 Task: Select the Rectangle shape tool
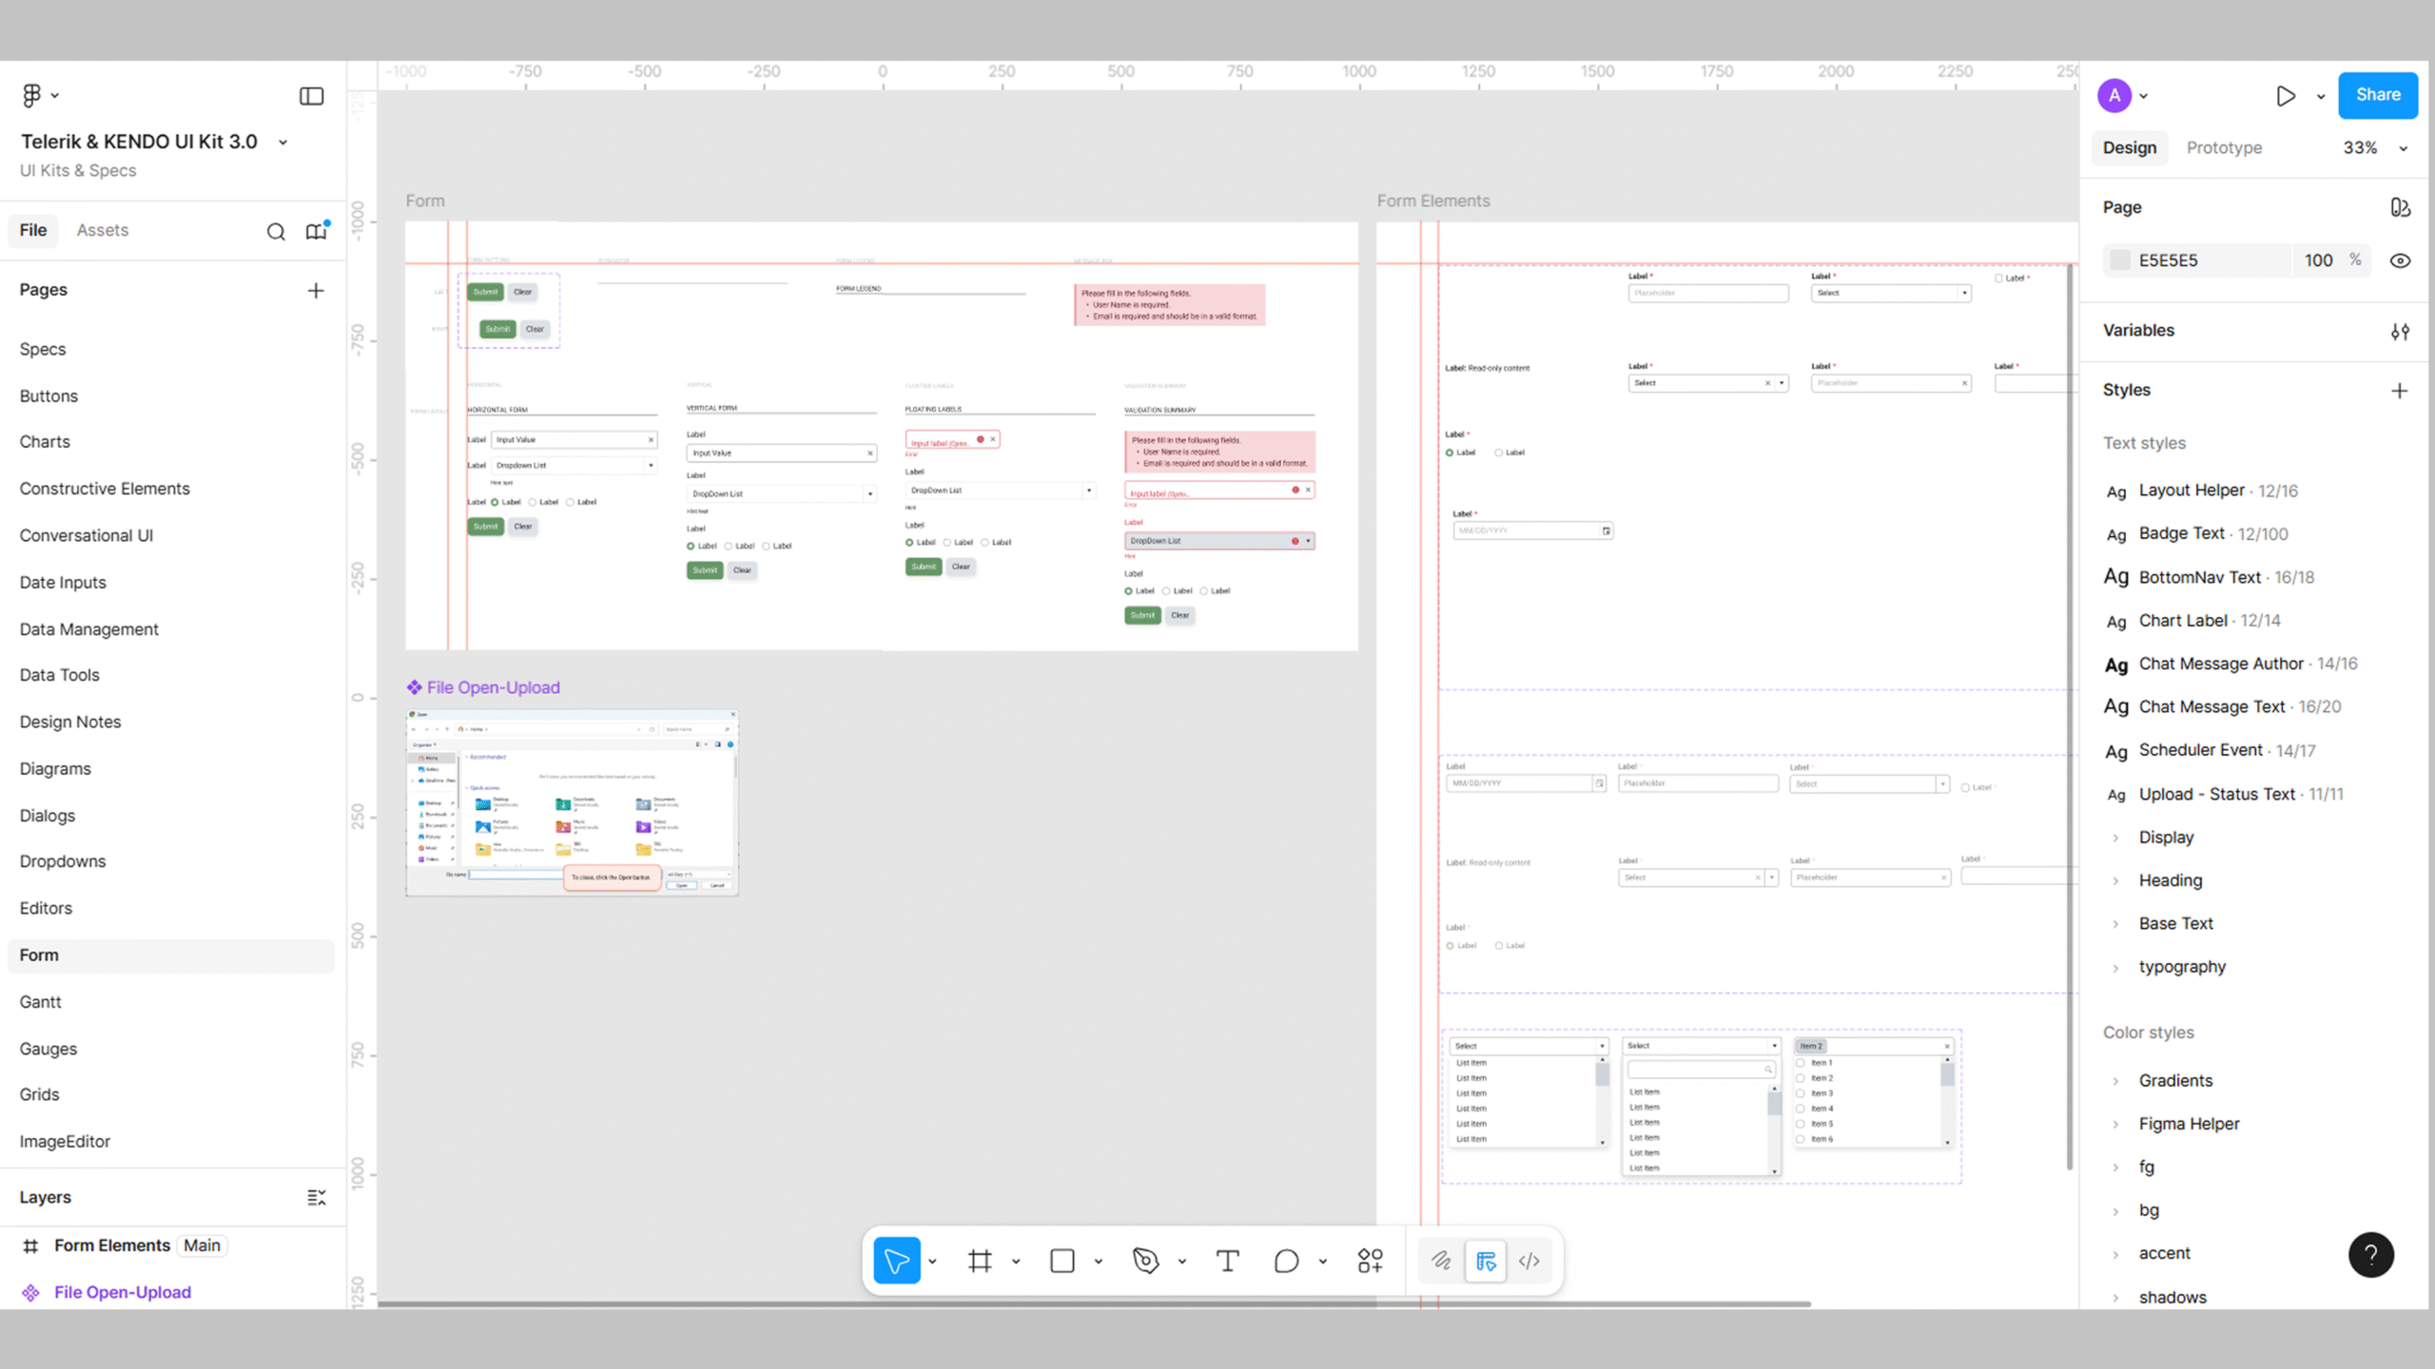(1062, 1261)
